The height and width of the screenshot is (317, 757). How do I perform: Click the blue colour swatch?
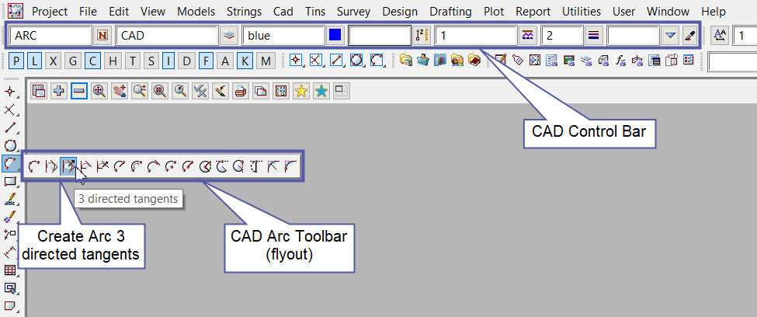pos(335,35)
